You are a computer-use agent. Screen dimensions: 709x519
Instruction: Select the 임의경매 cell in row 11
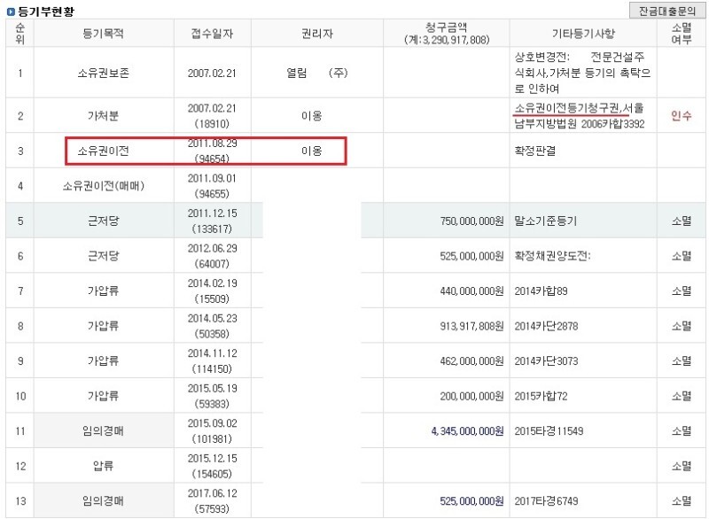click(103, 430)
